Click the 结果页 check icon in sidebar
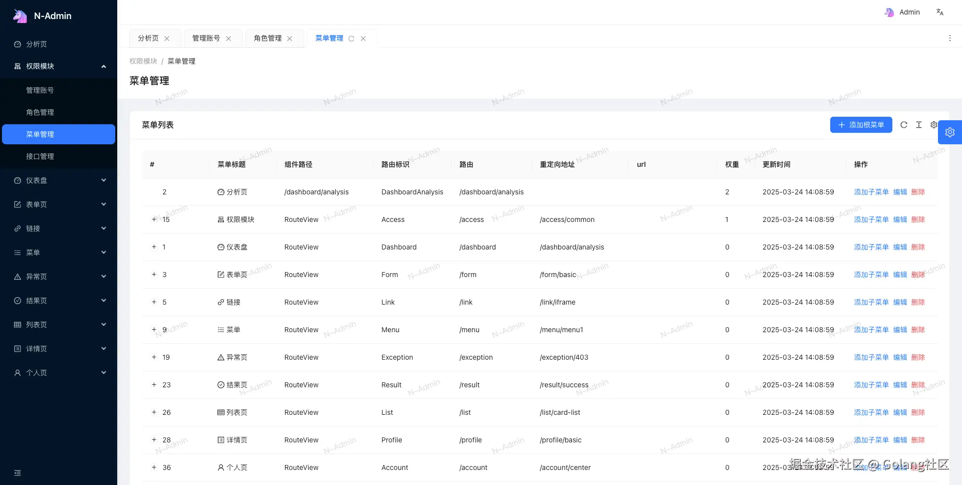This screenshot has width=962, height=485. pos(18,301)
